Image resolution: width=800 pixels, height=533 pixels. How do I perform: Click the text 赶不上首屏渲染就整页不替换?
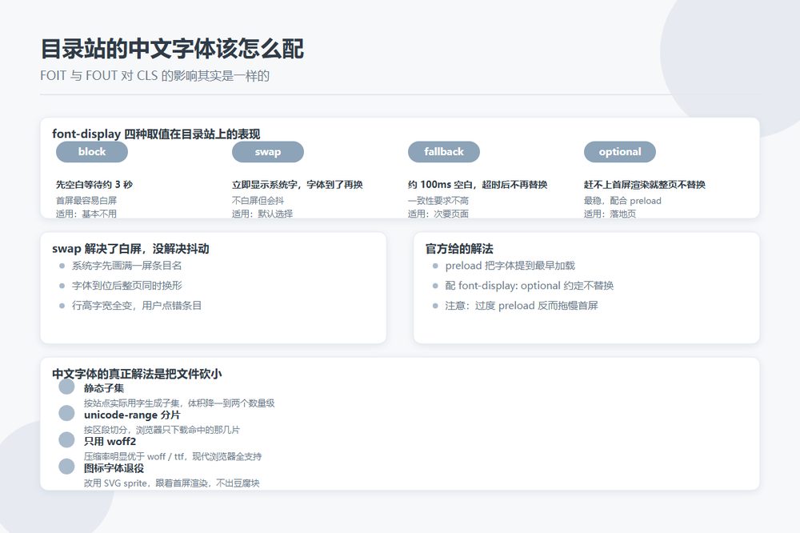(645, 184)
